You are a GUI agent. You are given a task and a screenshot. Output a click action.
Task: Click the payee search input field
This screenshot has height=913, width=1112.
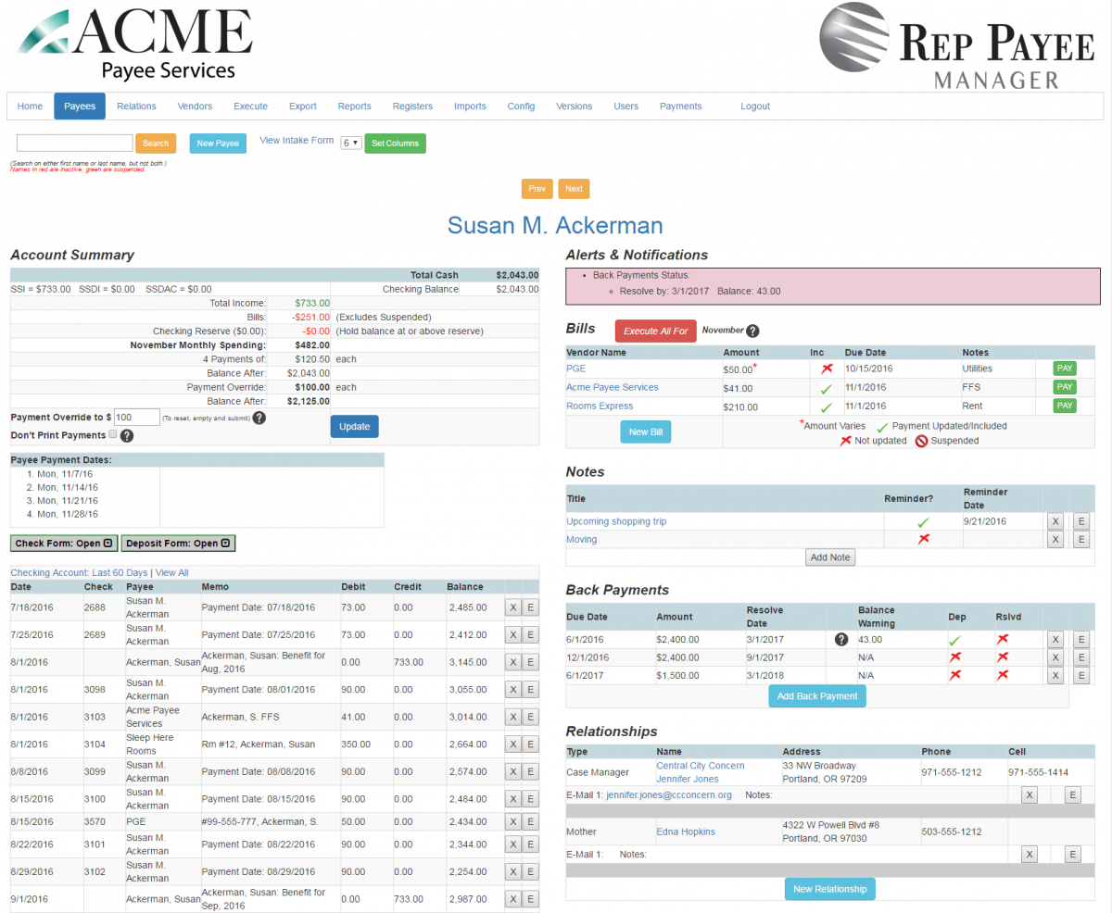74,143
